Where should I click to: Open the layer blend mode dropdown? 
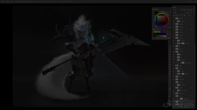[x=179, y=13]
